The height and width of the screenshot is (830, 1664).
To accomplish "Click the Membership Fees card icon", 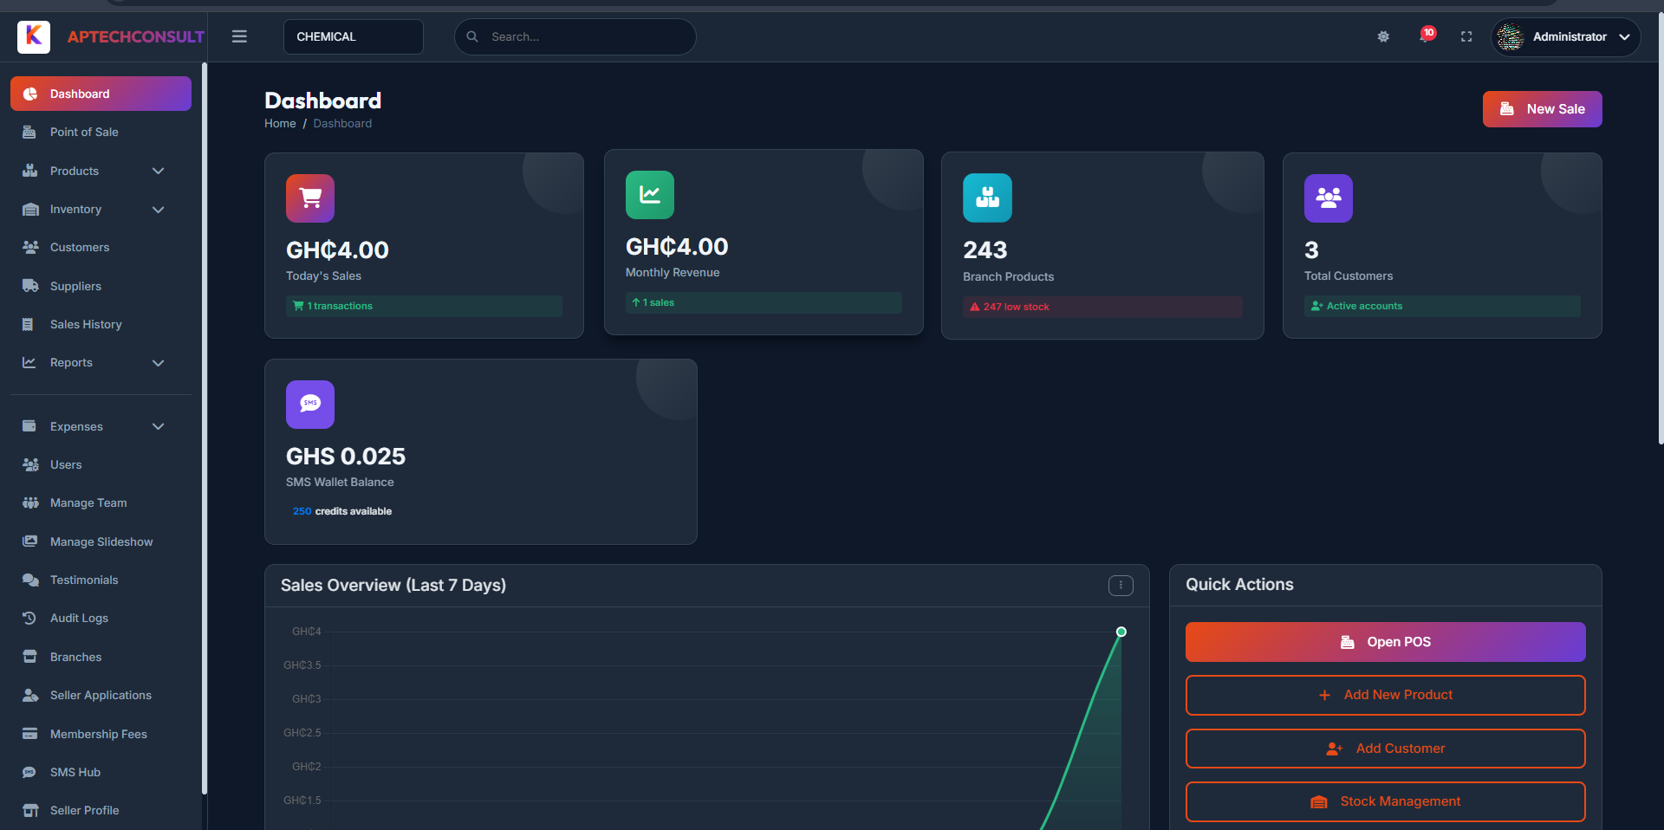I will pos(30,734).
